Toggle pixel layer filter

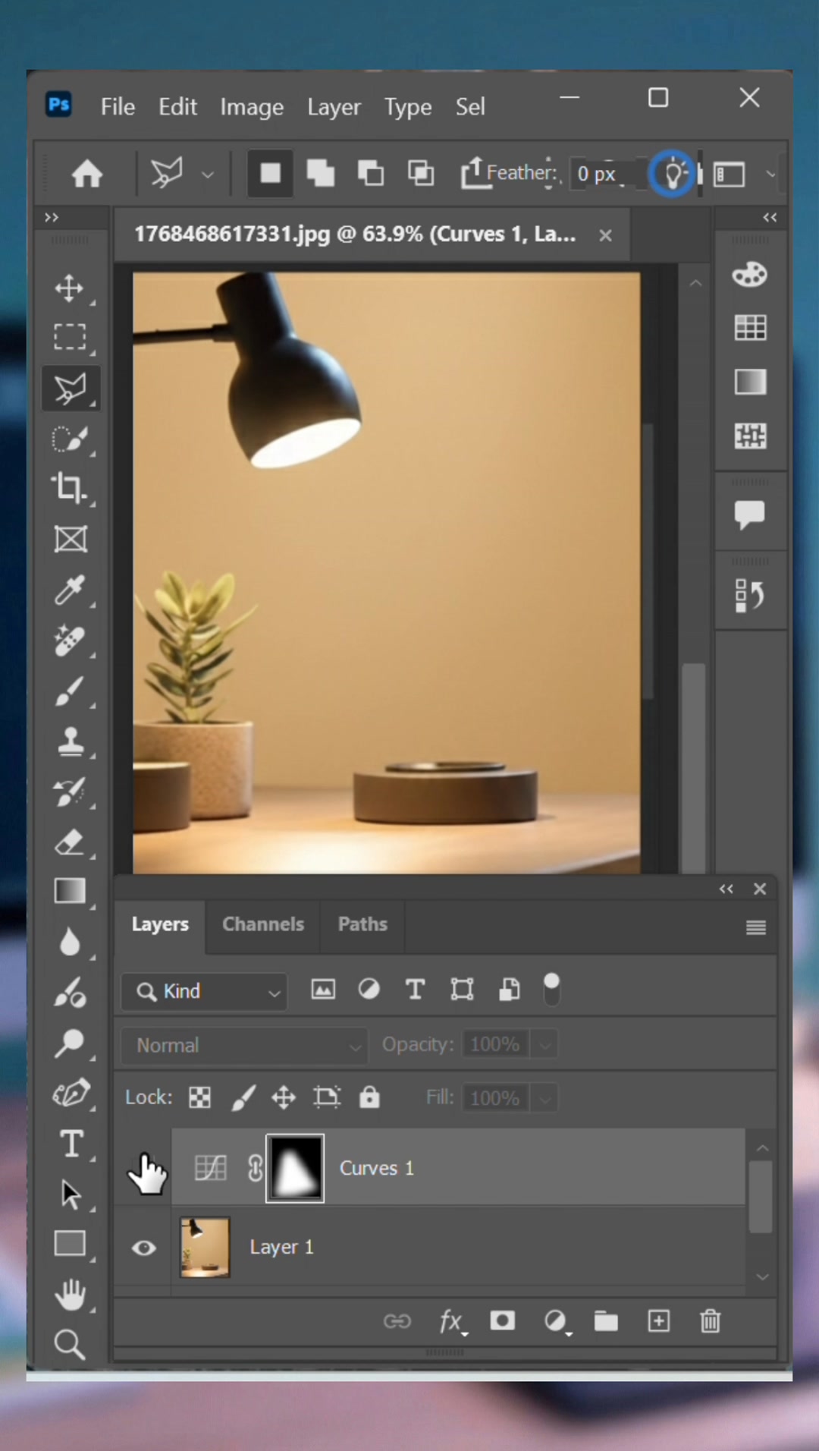pos(323,990)
